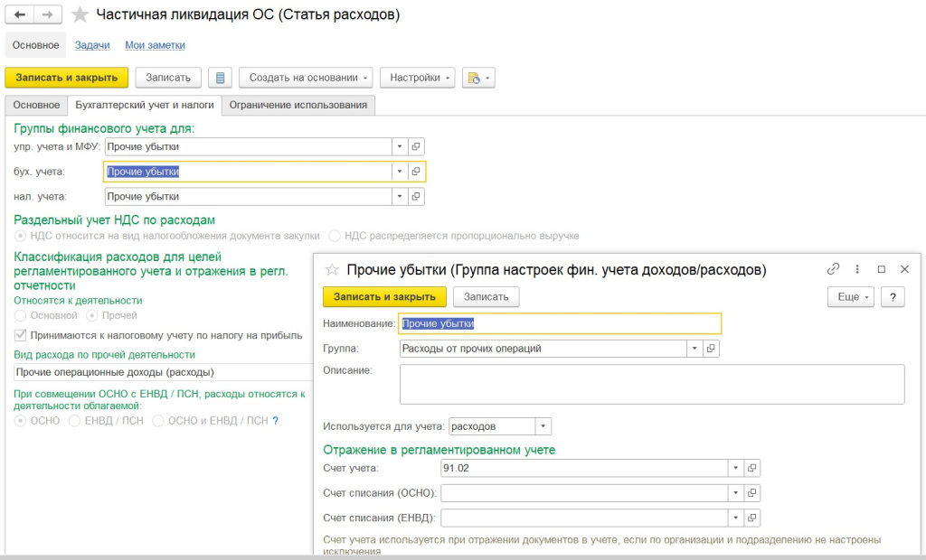The height and width of the screenshot is (560, 926).
Task: Copy link to the Прочие убытки dialog
Action: 833,269
